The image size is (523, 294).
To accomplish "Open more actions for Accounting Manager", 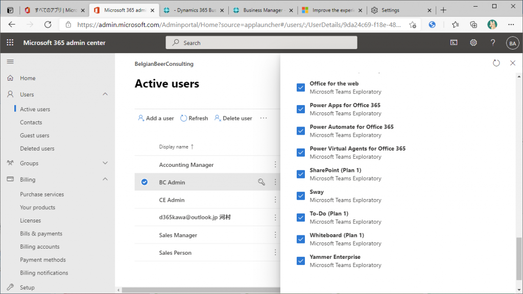I will (x=275, y=164).
